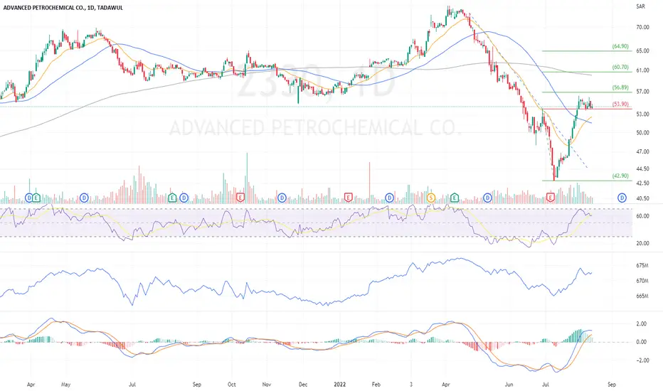663x391 pixels.
Task: Click the 44.50 price axis label
Action: click(642, 168)
